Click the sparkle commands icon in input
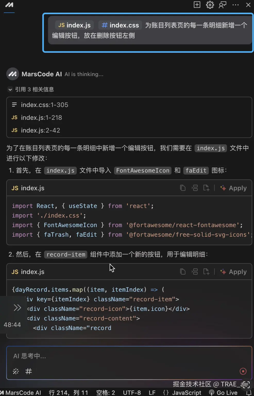 point(16,371)
